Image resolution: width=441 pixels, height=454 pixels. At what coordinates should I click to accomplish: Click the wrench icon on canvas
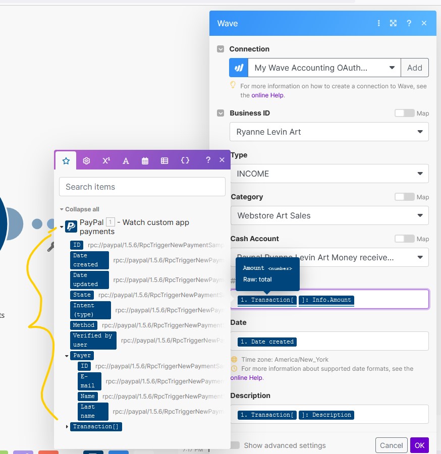pos(51,247)
